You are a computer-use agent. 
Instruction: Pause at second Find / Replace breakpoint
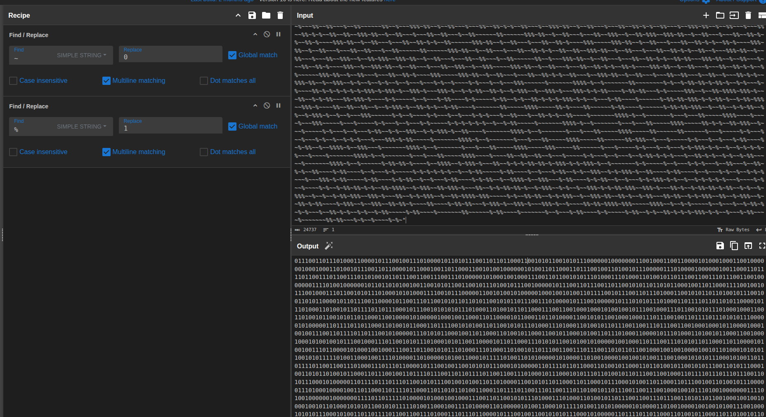pos(279,105)
